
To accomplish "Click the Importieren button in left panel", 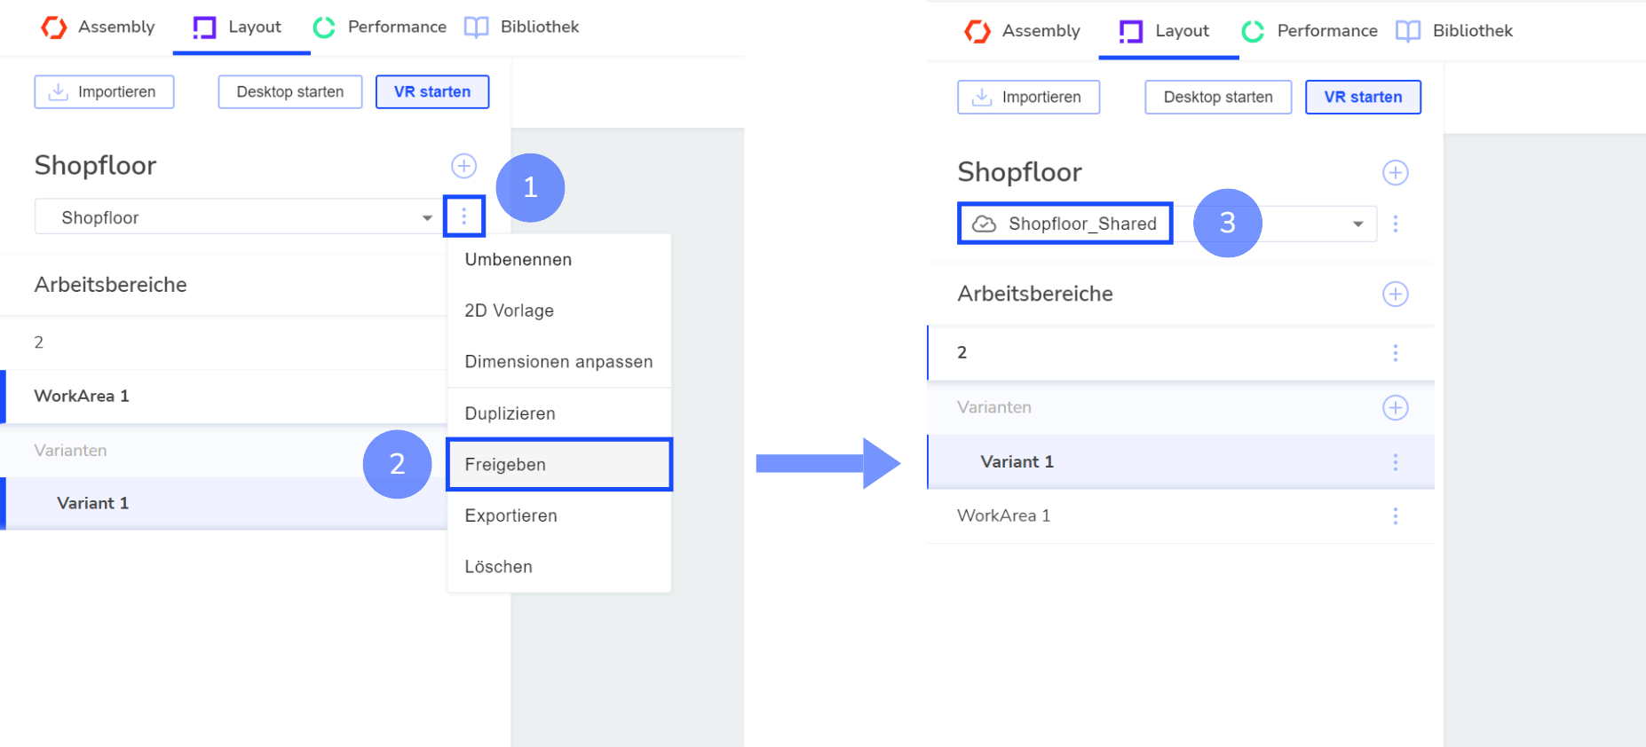I will point(104,92).
